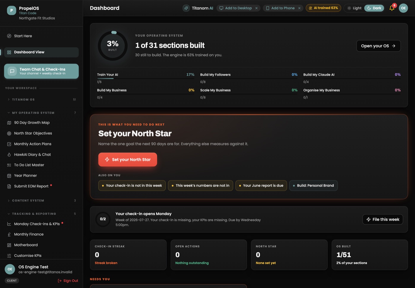The height and width of the screenshot is (288, 415).
Task: Select 'Your June report is due' chip
Action: click(x=261, y=185)
